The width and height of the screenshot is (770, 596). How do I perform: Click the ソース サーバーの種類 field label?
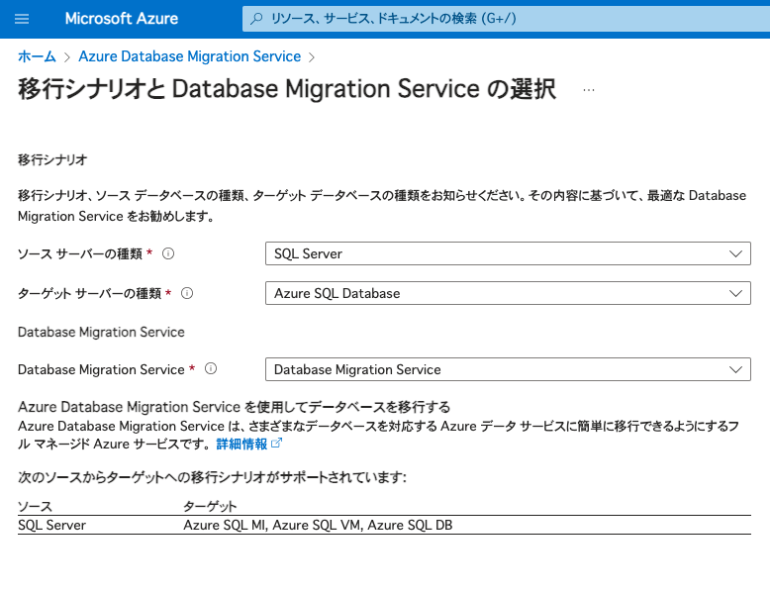pos(80,254)
